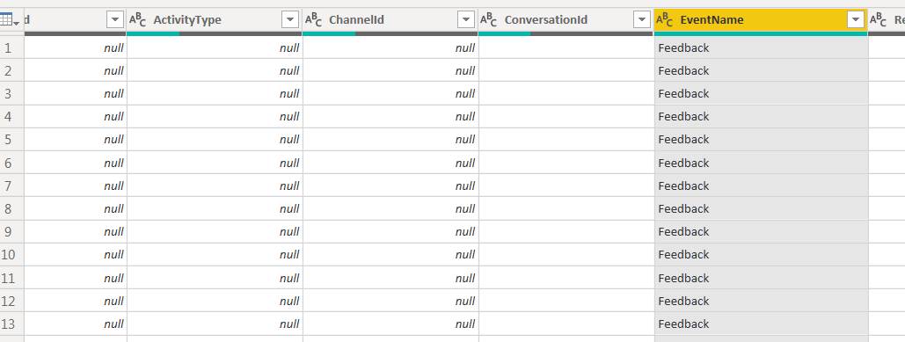Click the empty ConversationId cell in row 7
The width and height of the screenshot is (905, 342).
566,186
